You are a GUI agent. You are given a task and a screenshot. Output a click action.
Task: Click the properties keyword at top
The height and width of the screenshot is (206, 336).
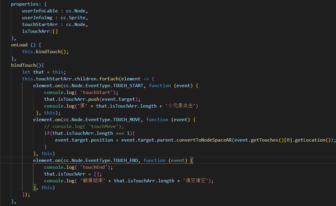pyautogui.click(x=23, y=4)
